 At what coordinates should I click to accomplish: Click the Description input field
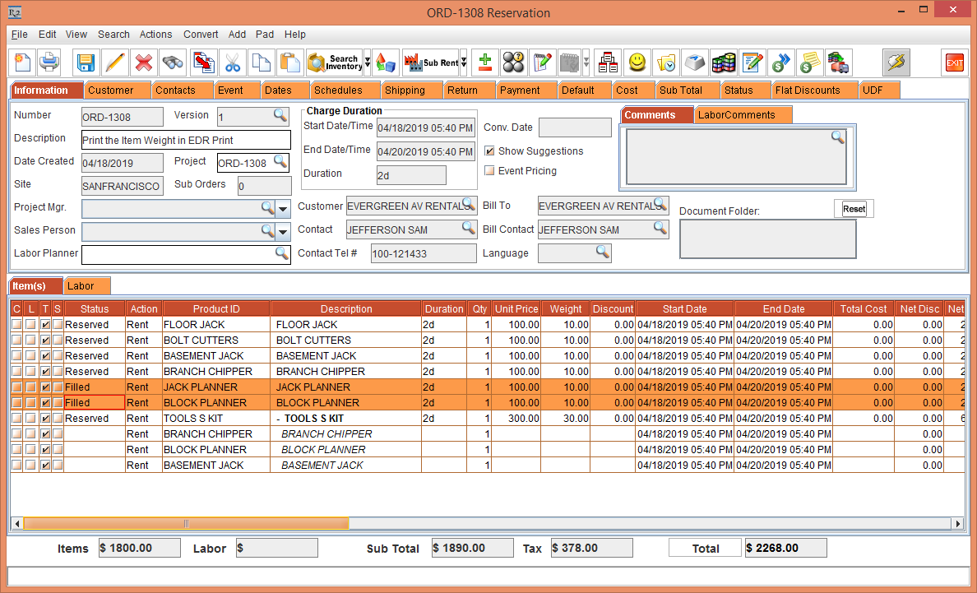pyautogui.click(x=186, y=140)
